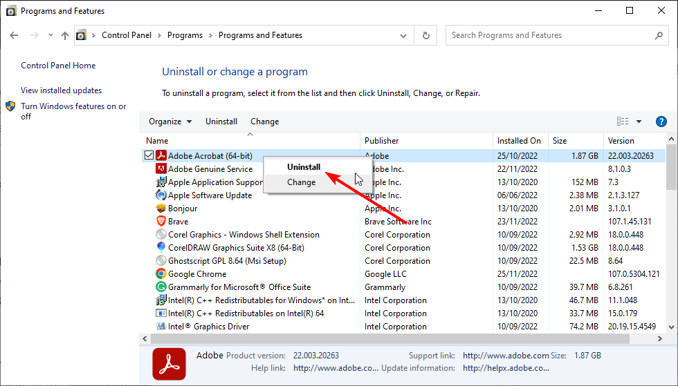The image size is (678, 386).
Task: Click the Apple Software Update icon
Action: [x=161, y=195]
